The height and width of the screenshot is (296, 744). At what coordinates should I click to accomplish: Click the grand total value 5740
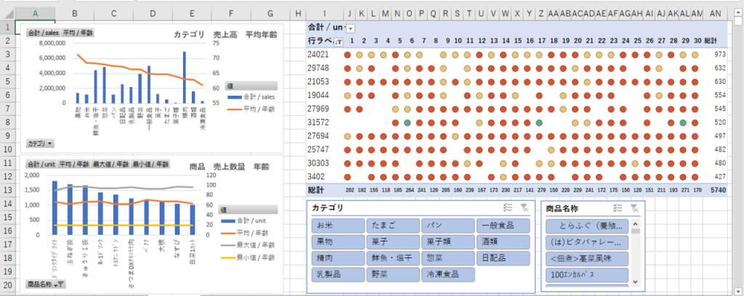pos(718,190)
